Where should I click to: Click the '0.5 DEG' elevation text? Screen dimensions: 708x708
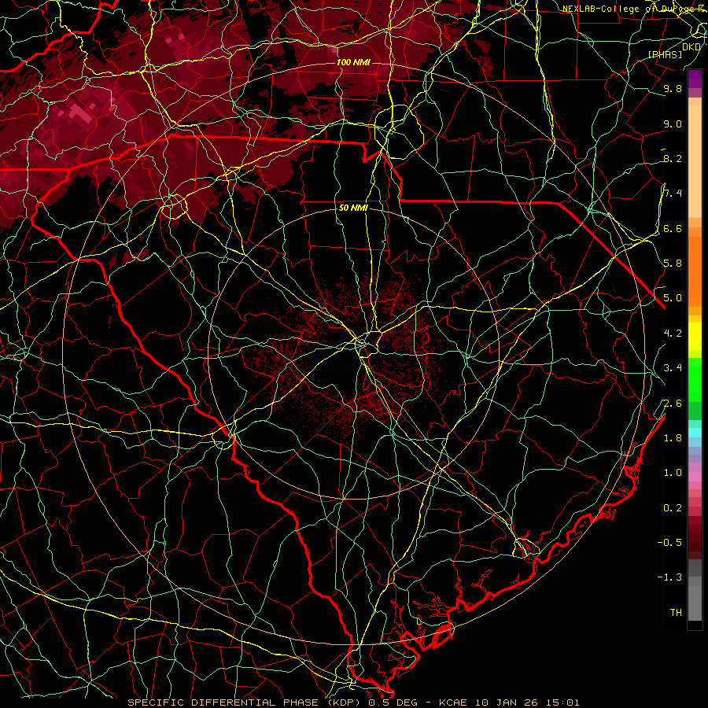coord(394,702)
